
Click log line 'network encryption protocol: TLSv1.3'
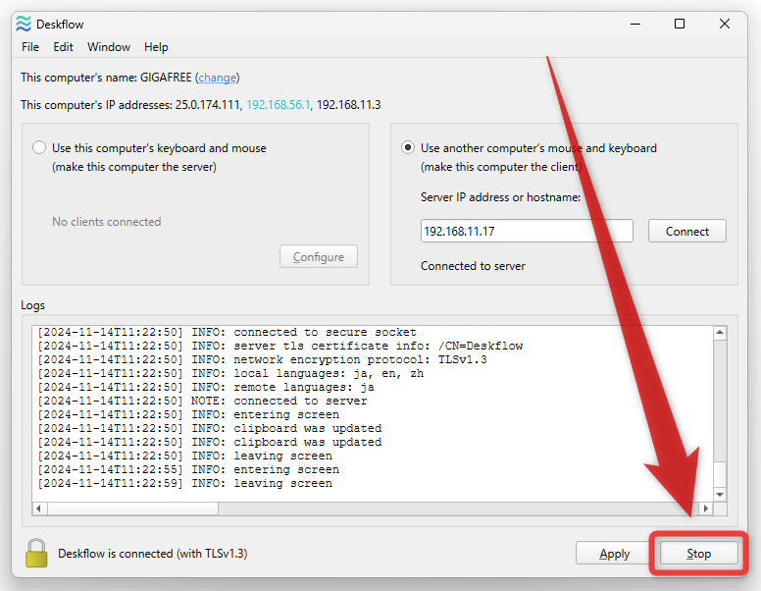(x=263, y=359)
